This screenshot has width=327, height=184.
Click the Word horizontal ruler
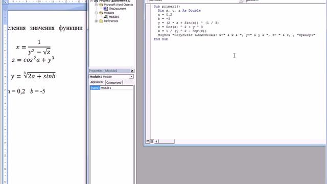coord(47,1)
